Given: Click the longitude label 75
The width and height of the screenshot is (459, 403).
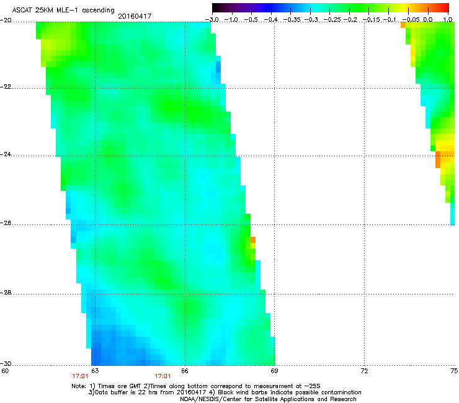Looking at the screenshot, I should coord(454,371).
